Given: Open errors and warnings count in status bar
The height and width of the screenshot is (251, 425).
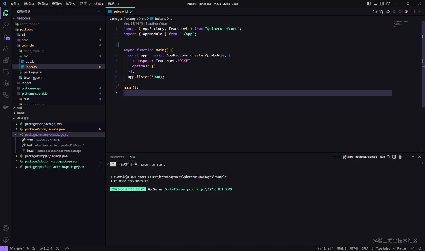Looking at the screenshot, I should pos(46,248).
